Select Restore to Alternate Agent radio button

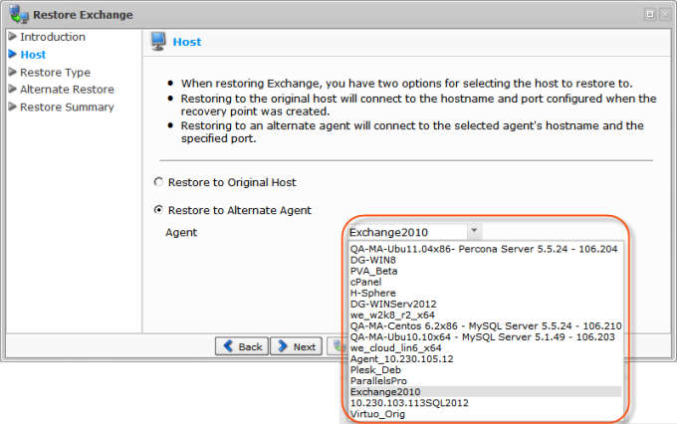coord(158,210)
